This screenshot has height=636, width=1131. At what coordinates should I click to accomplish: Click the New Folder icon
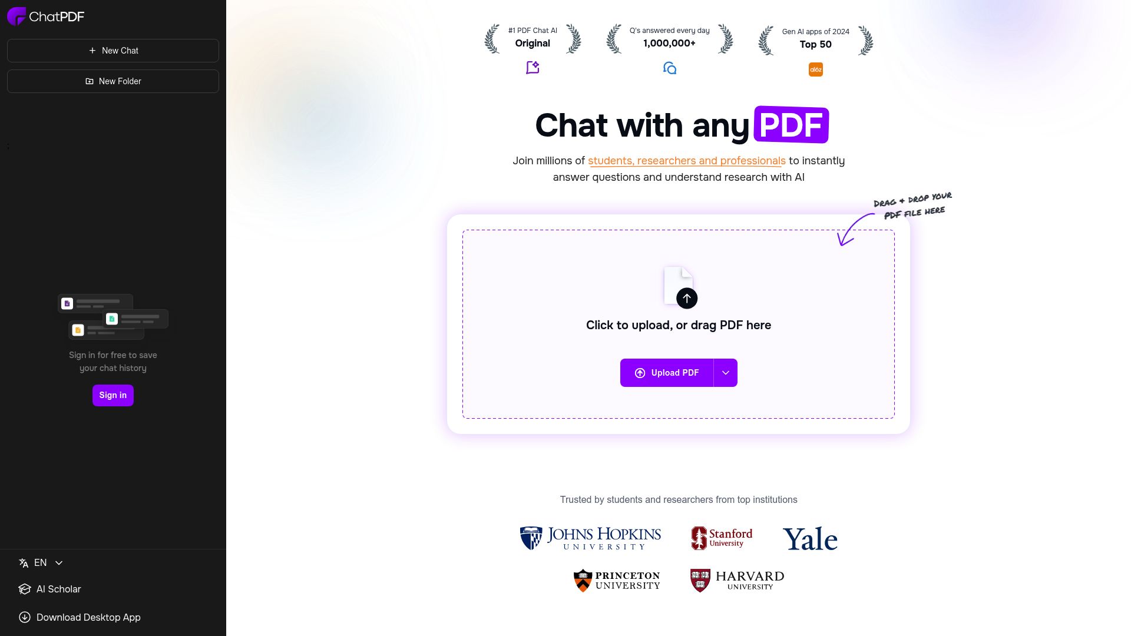(88, 81)
